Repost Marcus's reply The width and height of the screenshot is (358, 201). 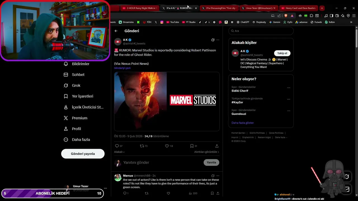(x=147, y=193)
